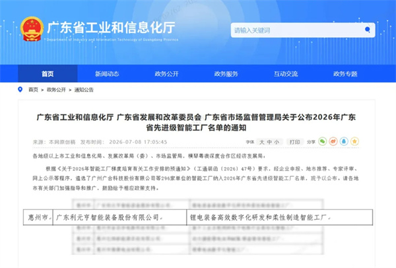Click the 来源: 本网原创稿 text
The height and width of the screenshot is (268, 396).
point(54,142)
